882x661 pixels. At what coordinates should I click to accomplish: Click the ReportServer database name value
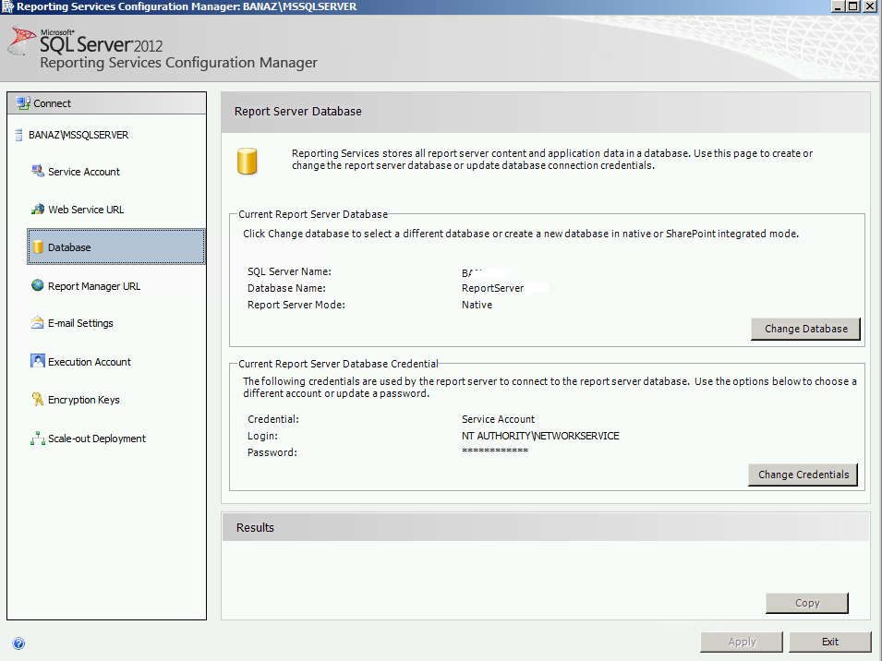pos(493,288)
